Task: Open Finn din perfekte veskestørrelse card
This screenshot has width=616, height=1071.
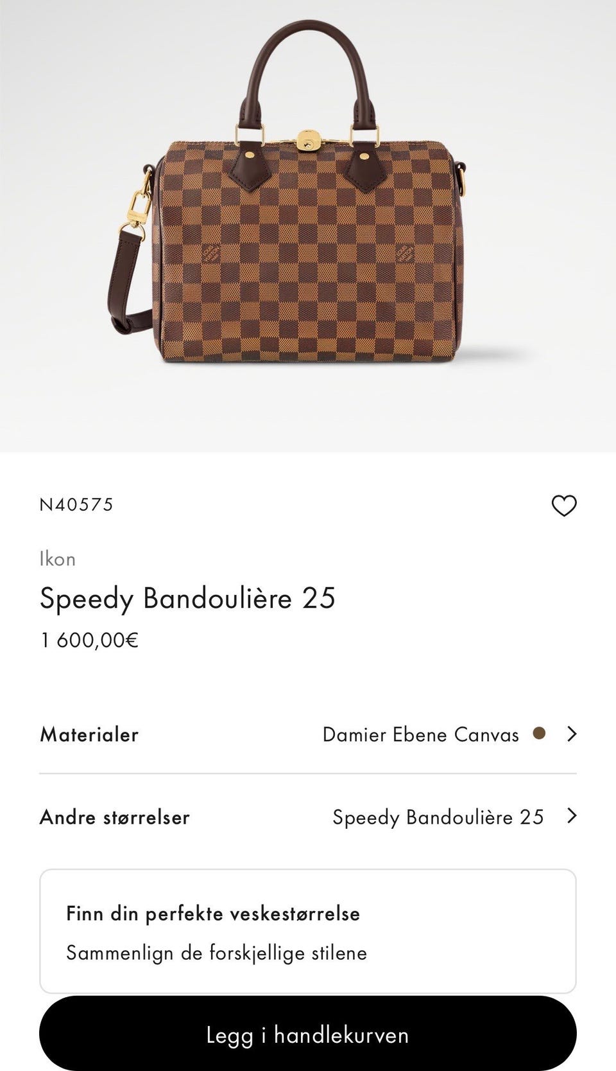Action: (308, 932)
